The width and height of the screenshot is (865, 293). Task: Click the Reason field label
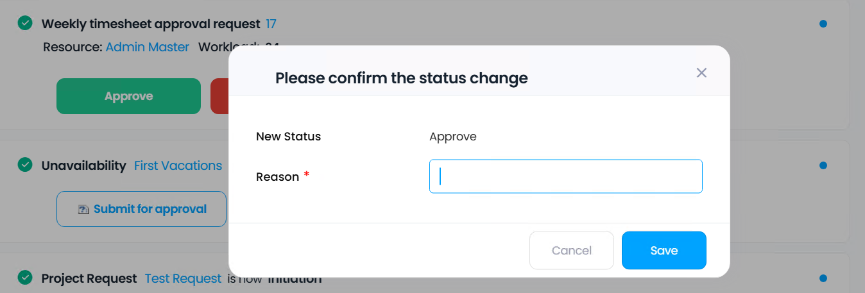pyautogui.click(x=277, y=177)
